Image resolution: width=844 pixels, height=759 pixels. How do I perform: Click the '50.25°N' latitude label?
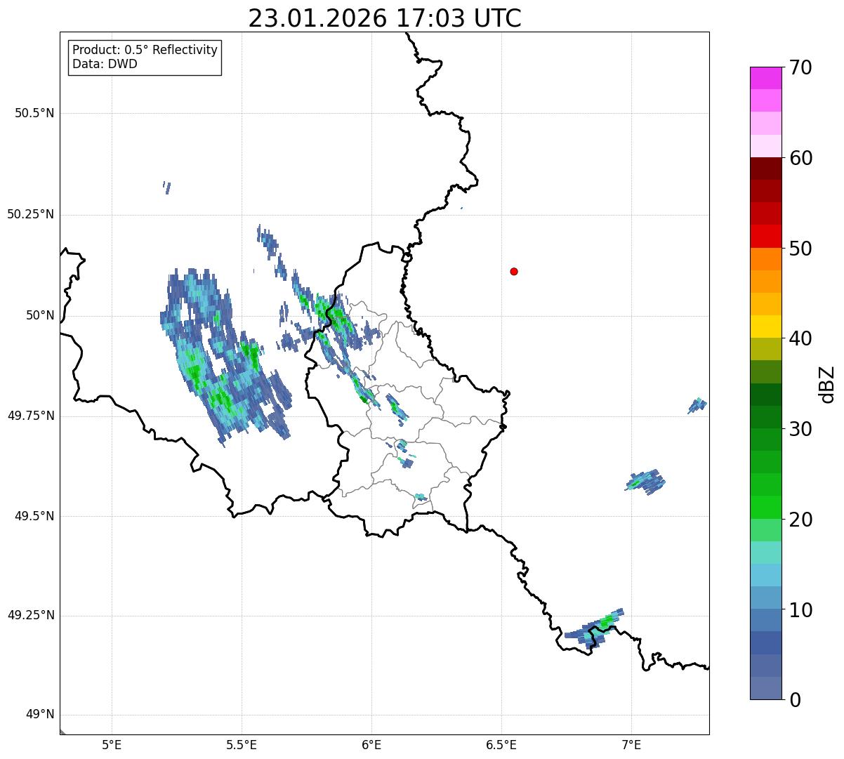click(x=30, y=214)
